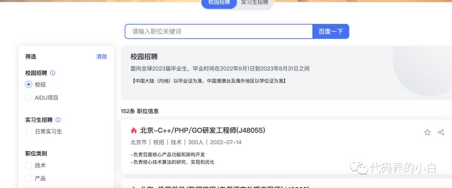Click the 152条 职位信息 count text
The height and width of the screenshot is (188, 452).
click(x=140, y=111)
